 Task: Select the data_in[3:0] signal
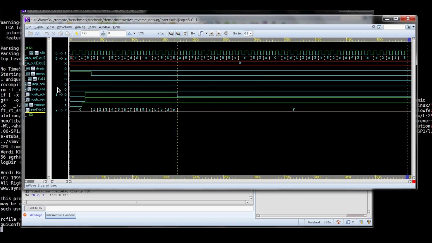click(35, 58)
